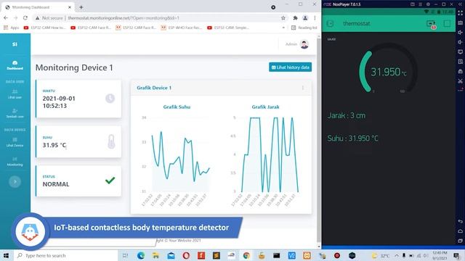This screenshot has width=465, height=261.
Task: Open Dashboard in the web sidebar
Action: click(x=15, y=65)
